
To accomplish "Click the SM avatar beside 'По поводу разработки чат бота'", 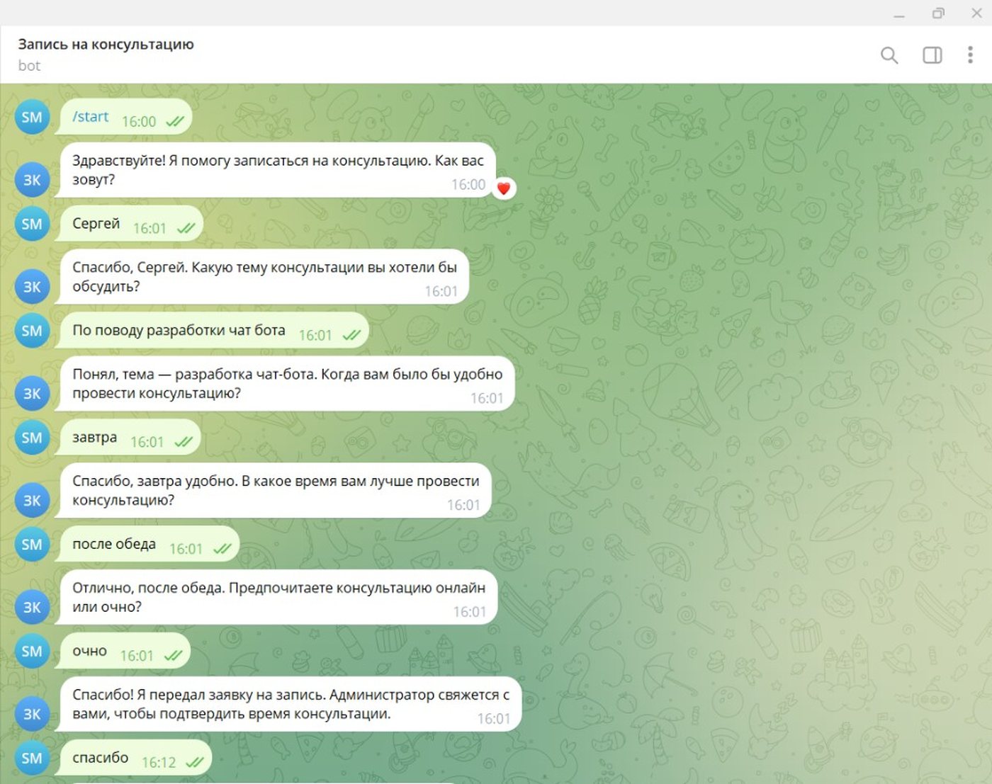I will 32,331.
